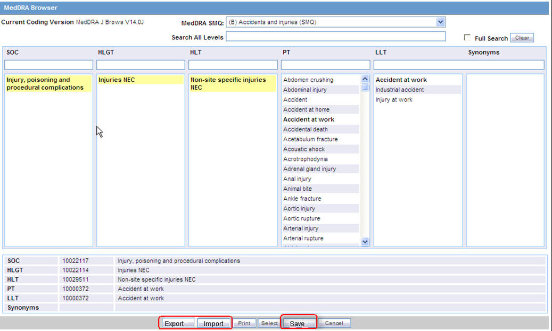Select PT term Acrotrophodynia
This screenshot has height=331, width=552.
(320, 159)
